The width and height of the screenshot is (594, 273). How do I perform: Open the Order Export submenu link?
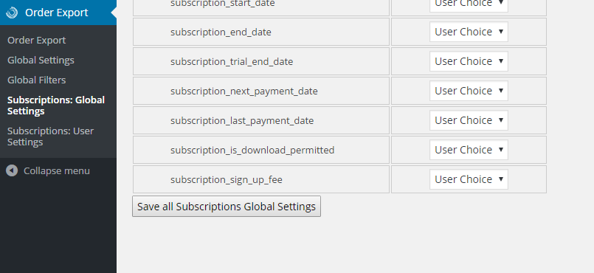pos(36,40)
